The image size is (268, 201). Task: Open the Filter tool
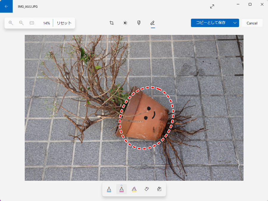point(139,23)
